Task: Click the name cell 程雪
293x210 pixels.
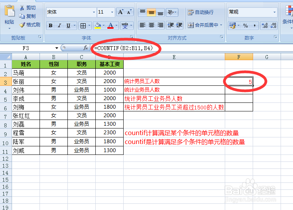Action: pos(26,132)
